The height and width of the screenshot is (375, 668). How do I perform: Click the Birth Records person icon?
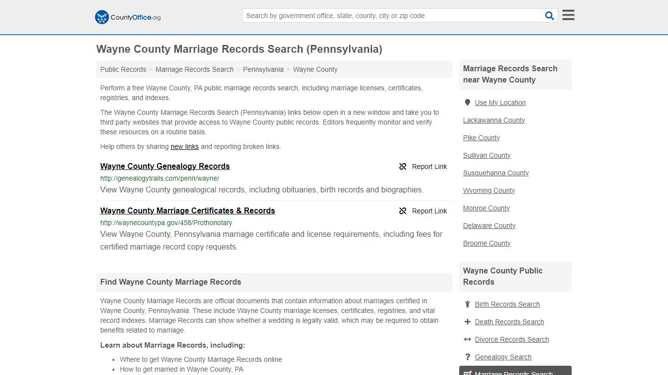tap(468, 304)
